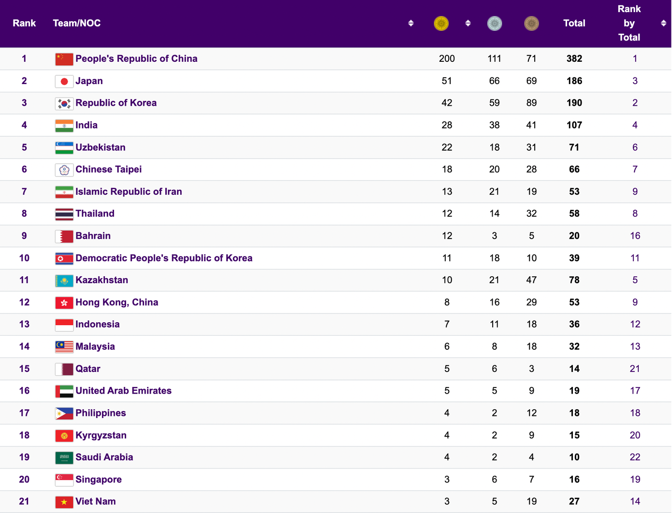Viewport: 672px width, 513px height.
Task: Click the Viet Nam flag icon
Action: click(64, 502)
